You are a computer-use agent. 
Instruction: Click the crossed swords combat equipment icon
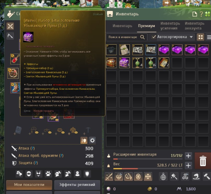point(10,26)
